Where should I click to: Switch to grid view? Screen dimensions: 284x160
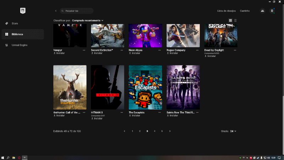[x=230, y=20]
